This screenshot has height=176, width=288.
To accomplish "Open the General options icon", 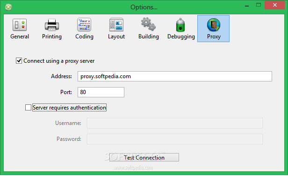I will tap(20, 25).
